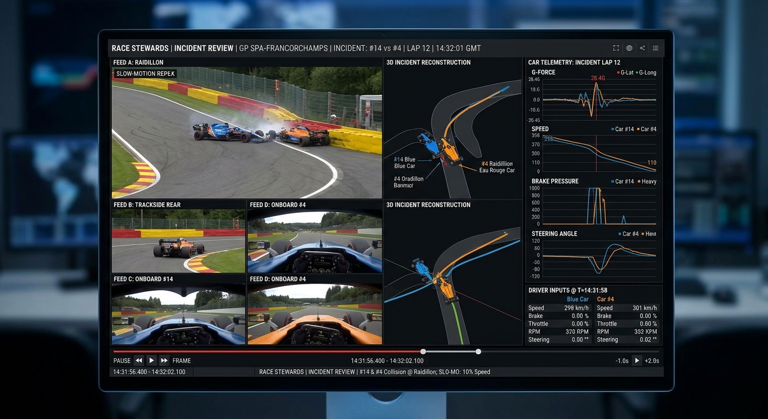Image resolution: width=768 pixels, height=419 pixels.
Task: Click the Blue Car speed value 298 km/h
Action: click(x=578, y=308)
